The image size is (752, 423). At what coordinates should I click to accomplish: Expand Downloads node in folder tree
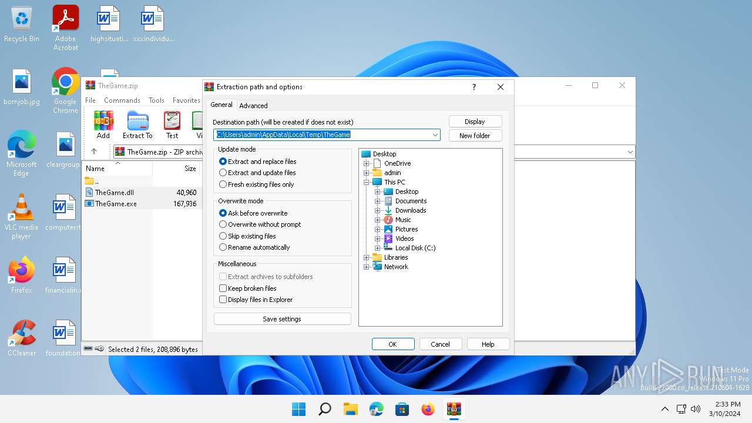[378, 210]
